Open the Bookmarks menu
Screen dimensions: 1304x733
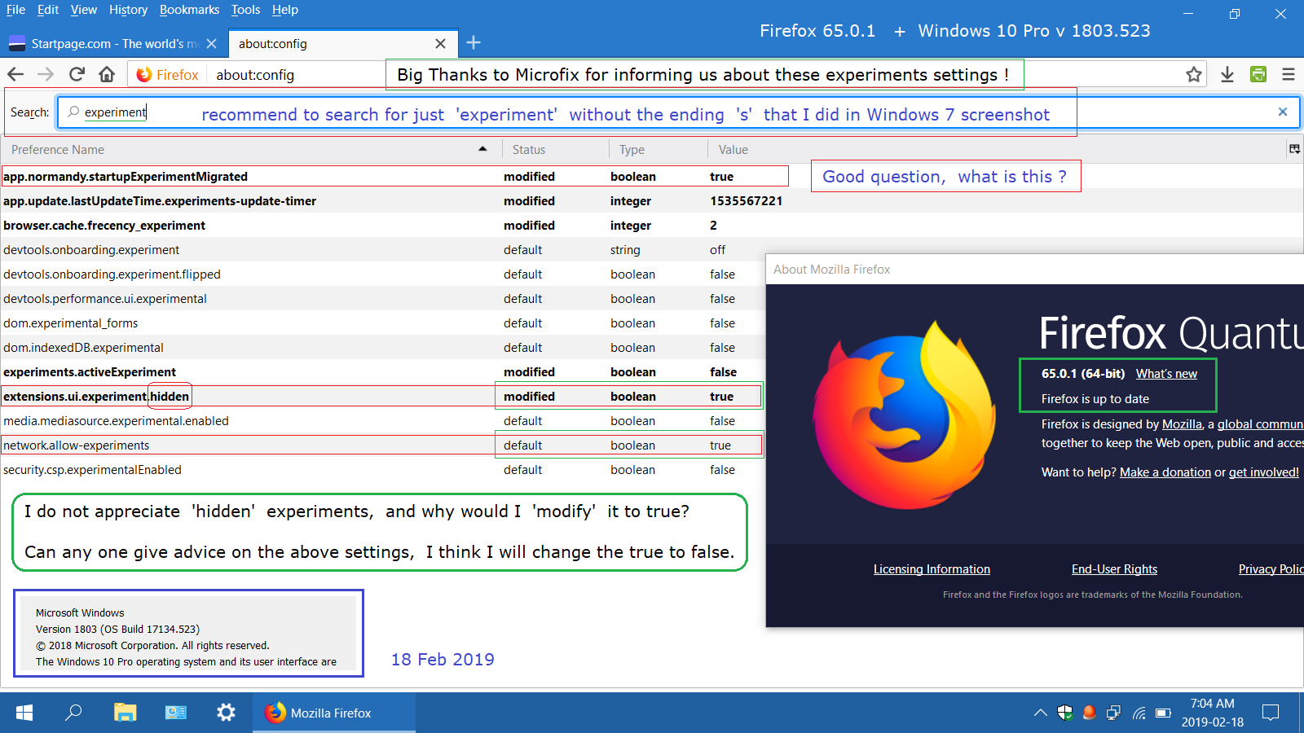pyautogui.click(x=189, y=10)
